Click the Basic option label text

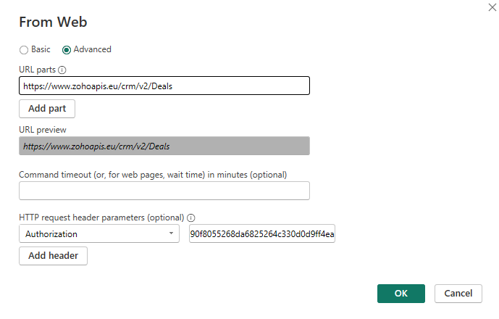coord(41,49)
